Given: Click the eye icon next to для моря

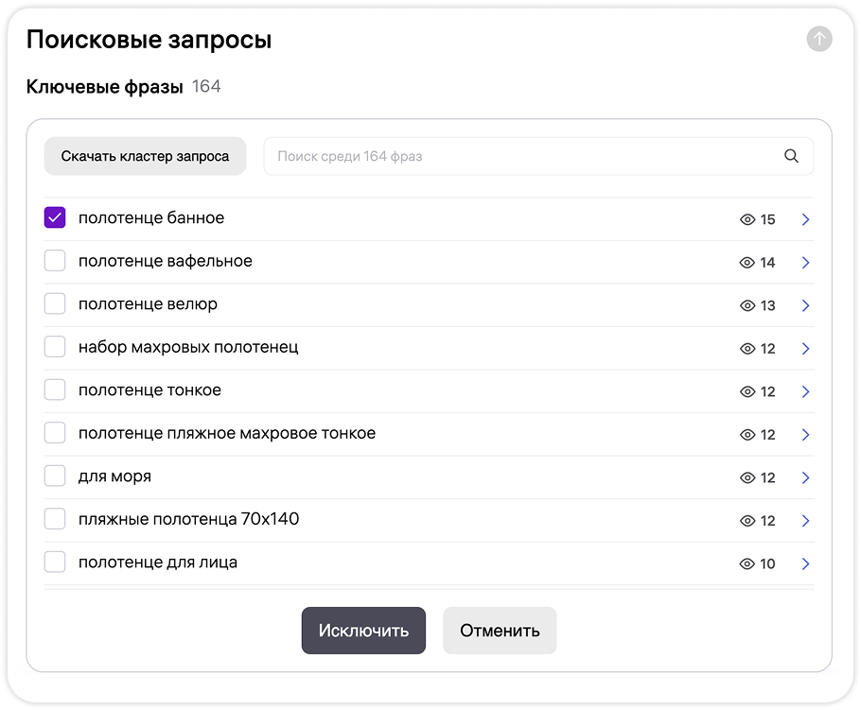Looking at the screenshot, I should tap(747, 476).
